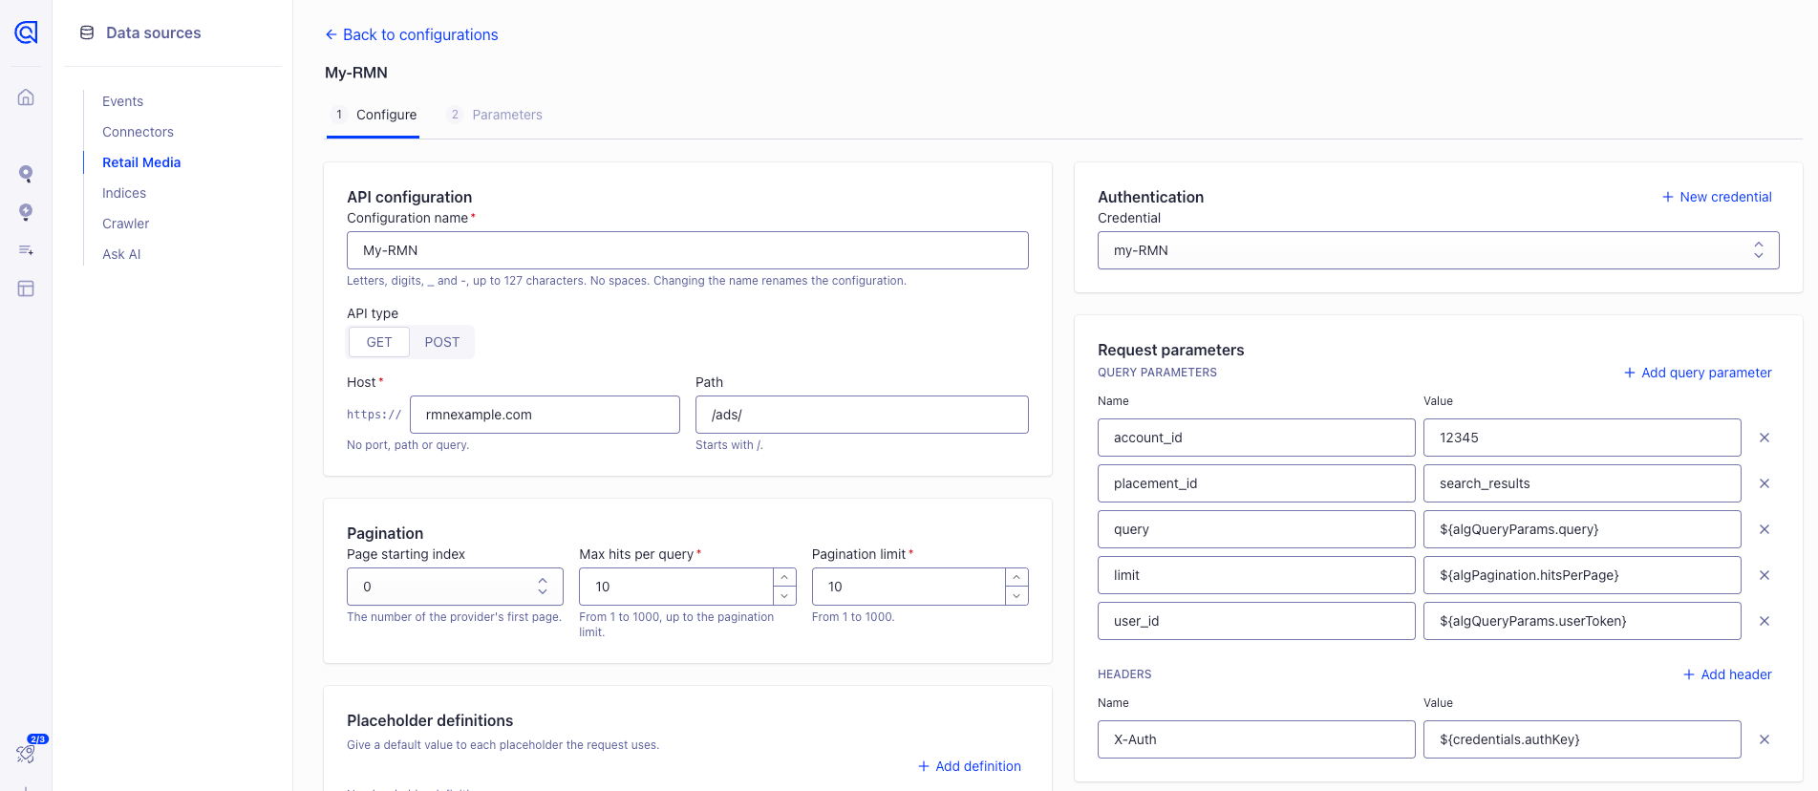Increase the Pagination limit value
This screenshot has width=1818, height=791.
tap(1016, 577)
